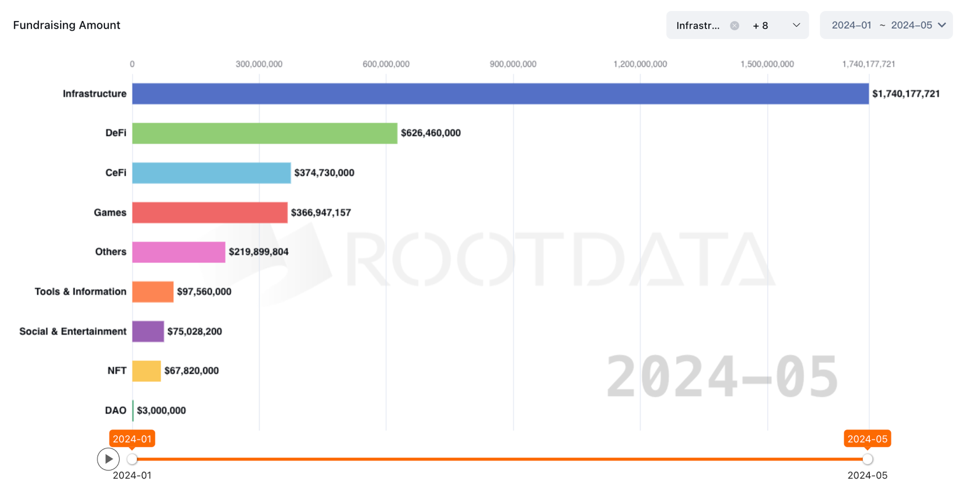This screenshot has height=492, width=965.
Task: Click the DeFi axis label
Action: click(116, 133)
